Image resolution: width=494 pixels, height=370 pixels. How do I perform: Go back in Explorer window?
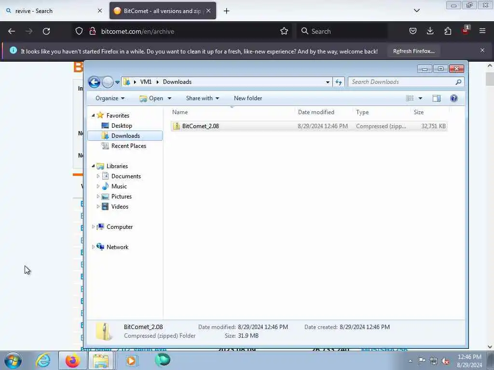click(94, 82)
